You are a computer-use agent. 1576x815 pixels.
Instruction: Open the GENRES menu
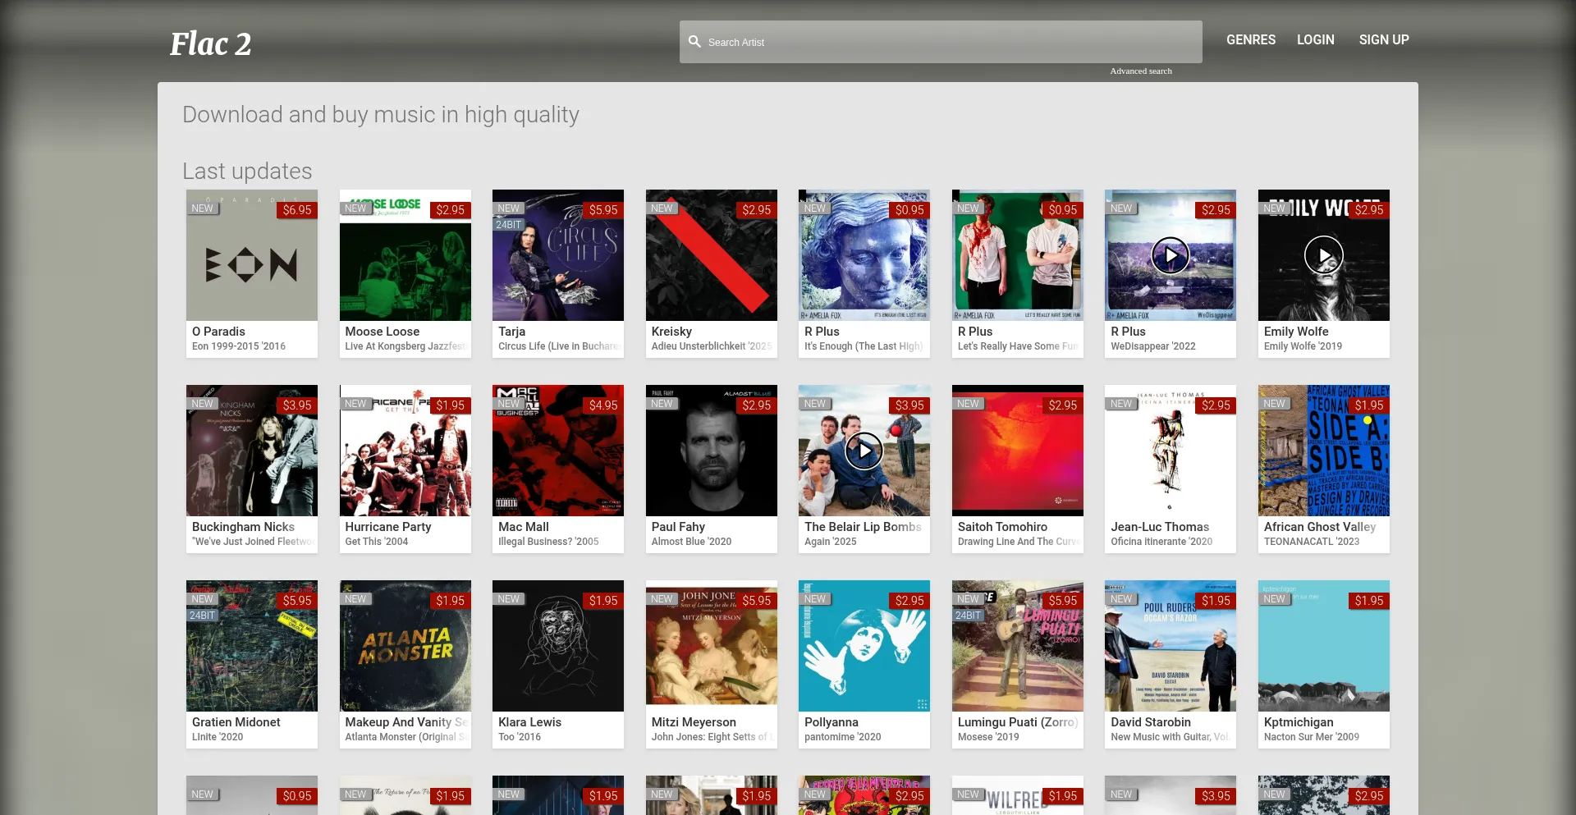[x=1250, y=39]
